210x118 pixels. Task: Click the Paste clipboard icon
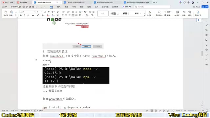[x=11, y=12]
